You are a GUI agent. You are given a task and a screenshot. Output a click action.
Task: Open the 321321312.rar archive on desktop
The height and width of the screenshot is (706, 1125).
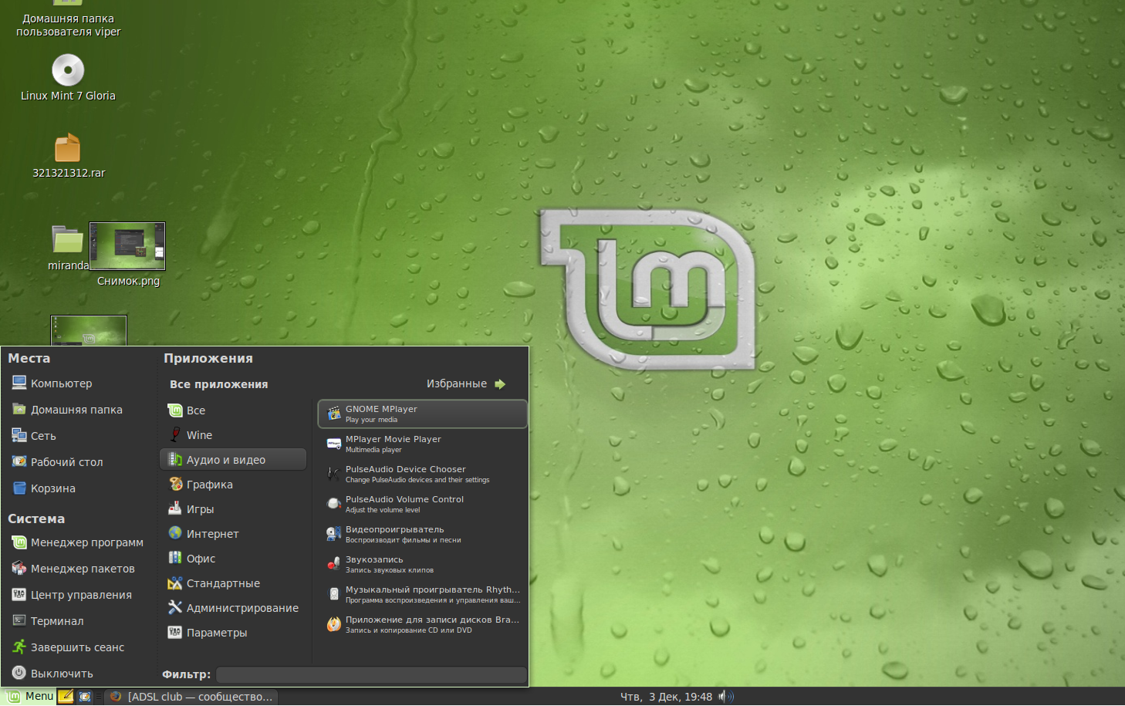point(68,148)
